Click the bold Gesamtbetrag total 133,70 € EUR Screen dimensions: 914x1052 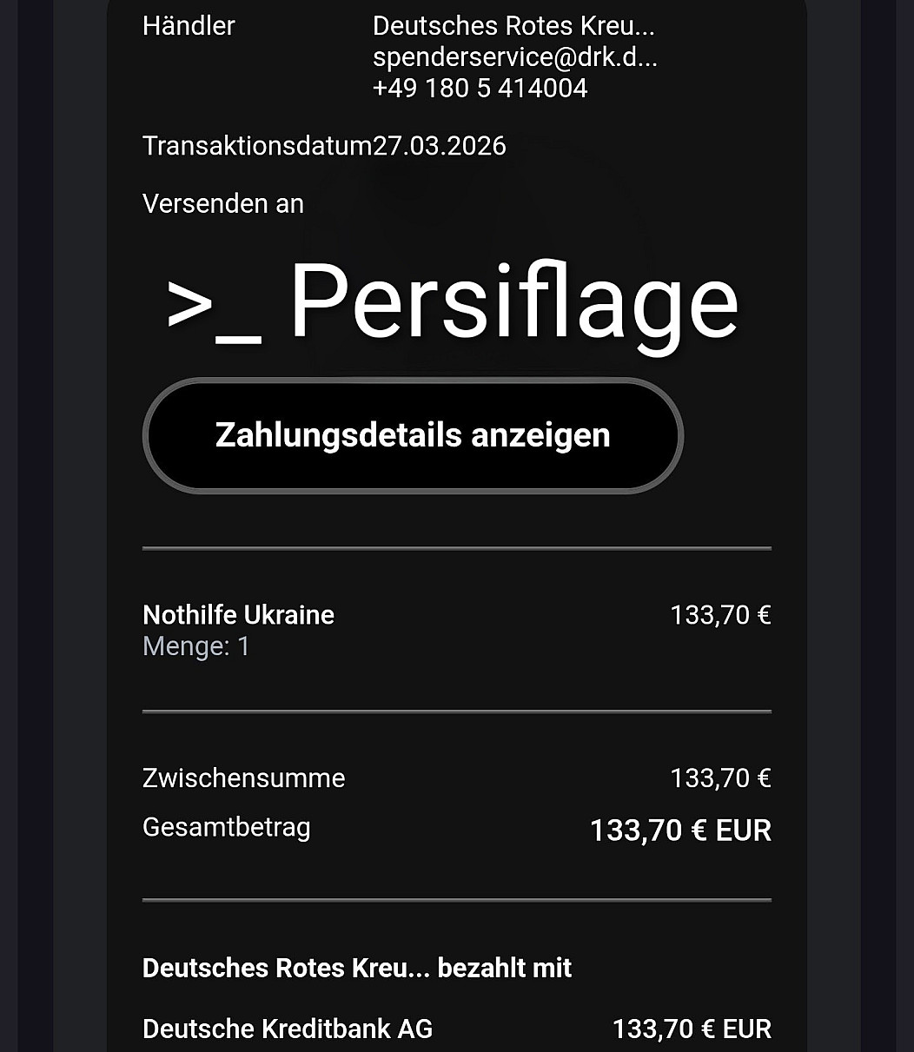680,830
